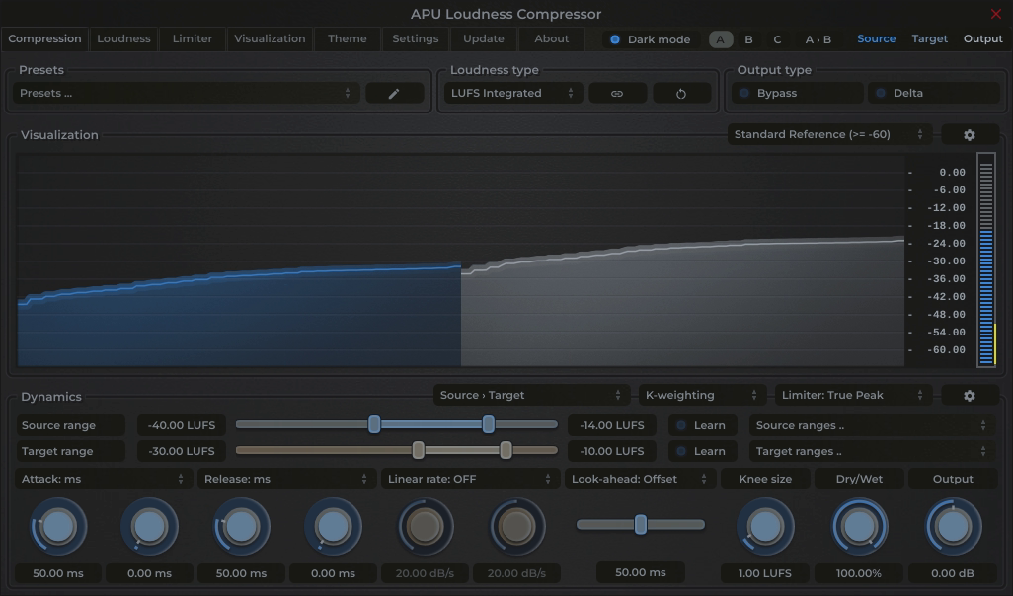Toggle Dark mode
Viewport: 1013px width, 596px height.
[x=651, y=39]
